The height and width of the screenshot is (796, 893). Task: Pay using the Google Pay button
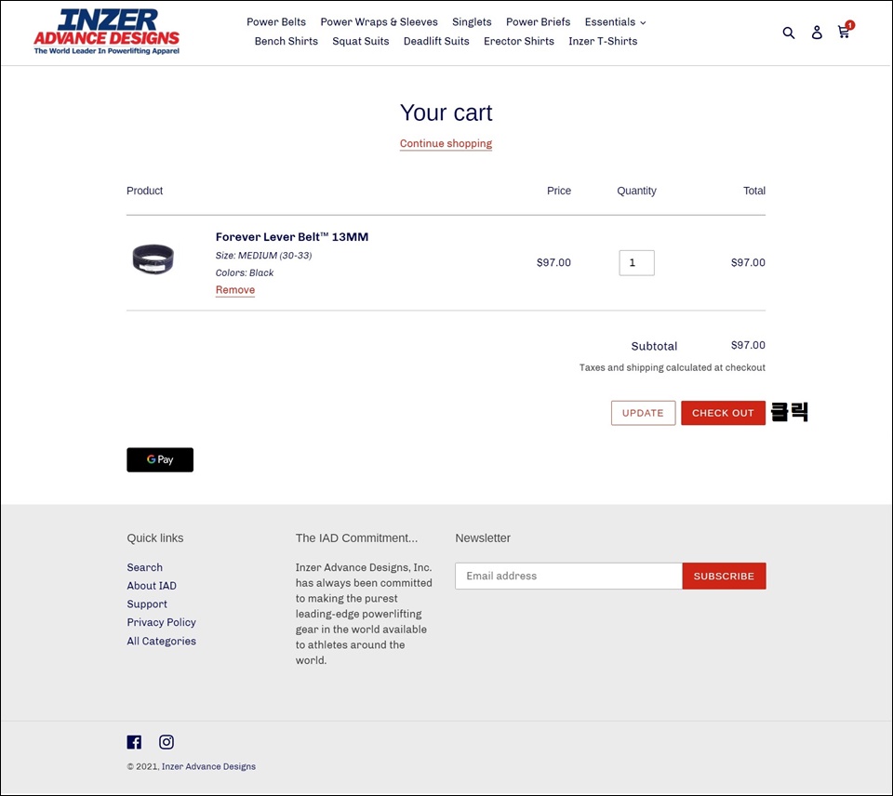tap(160, 459)
